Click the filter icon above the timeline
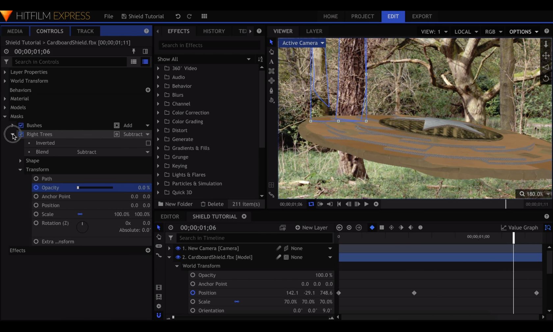 [x=171, y=238]
